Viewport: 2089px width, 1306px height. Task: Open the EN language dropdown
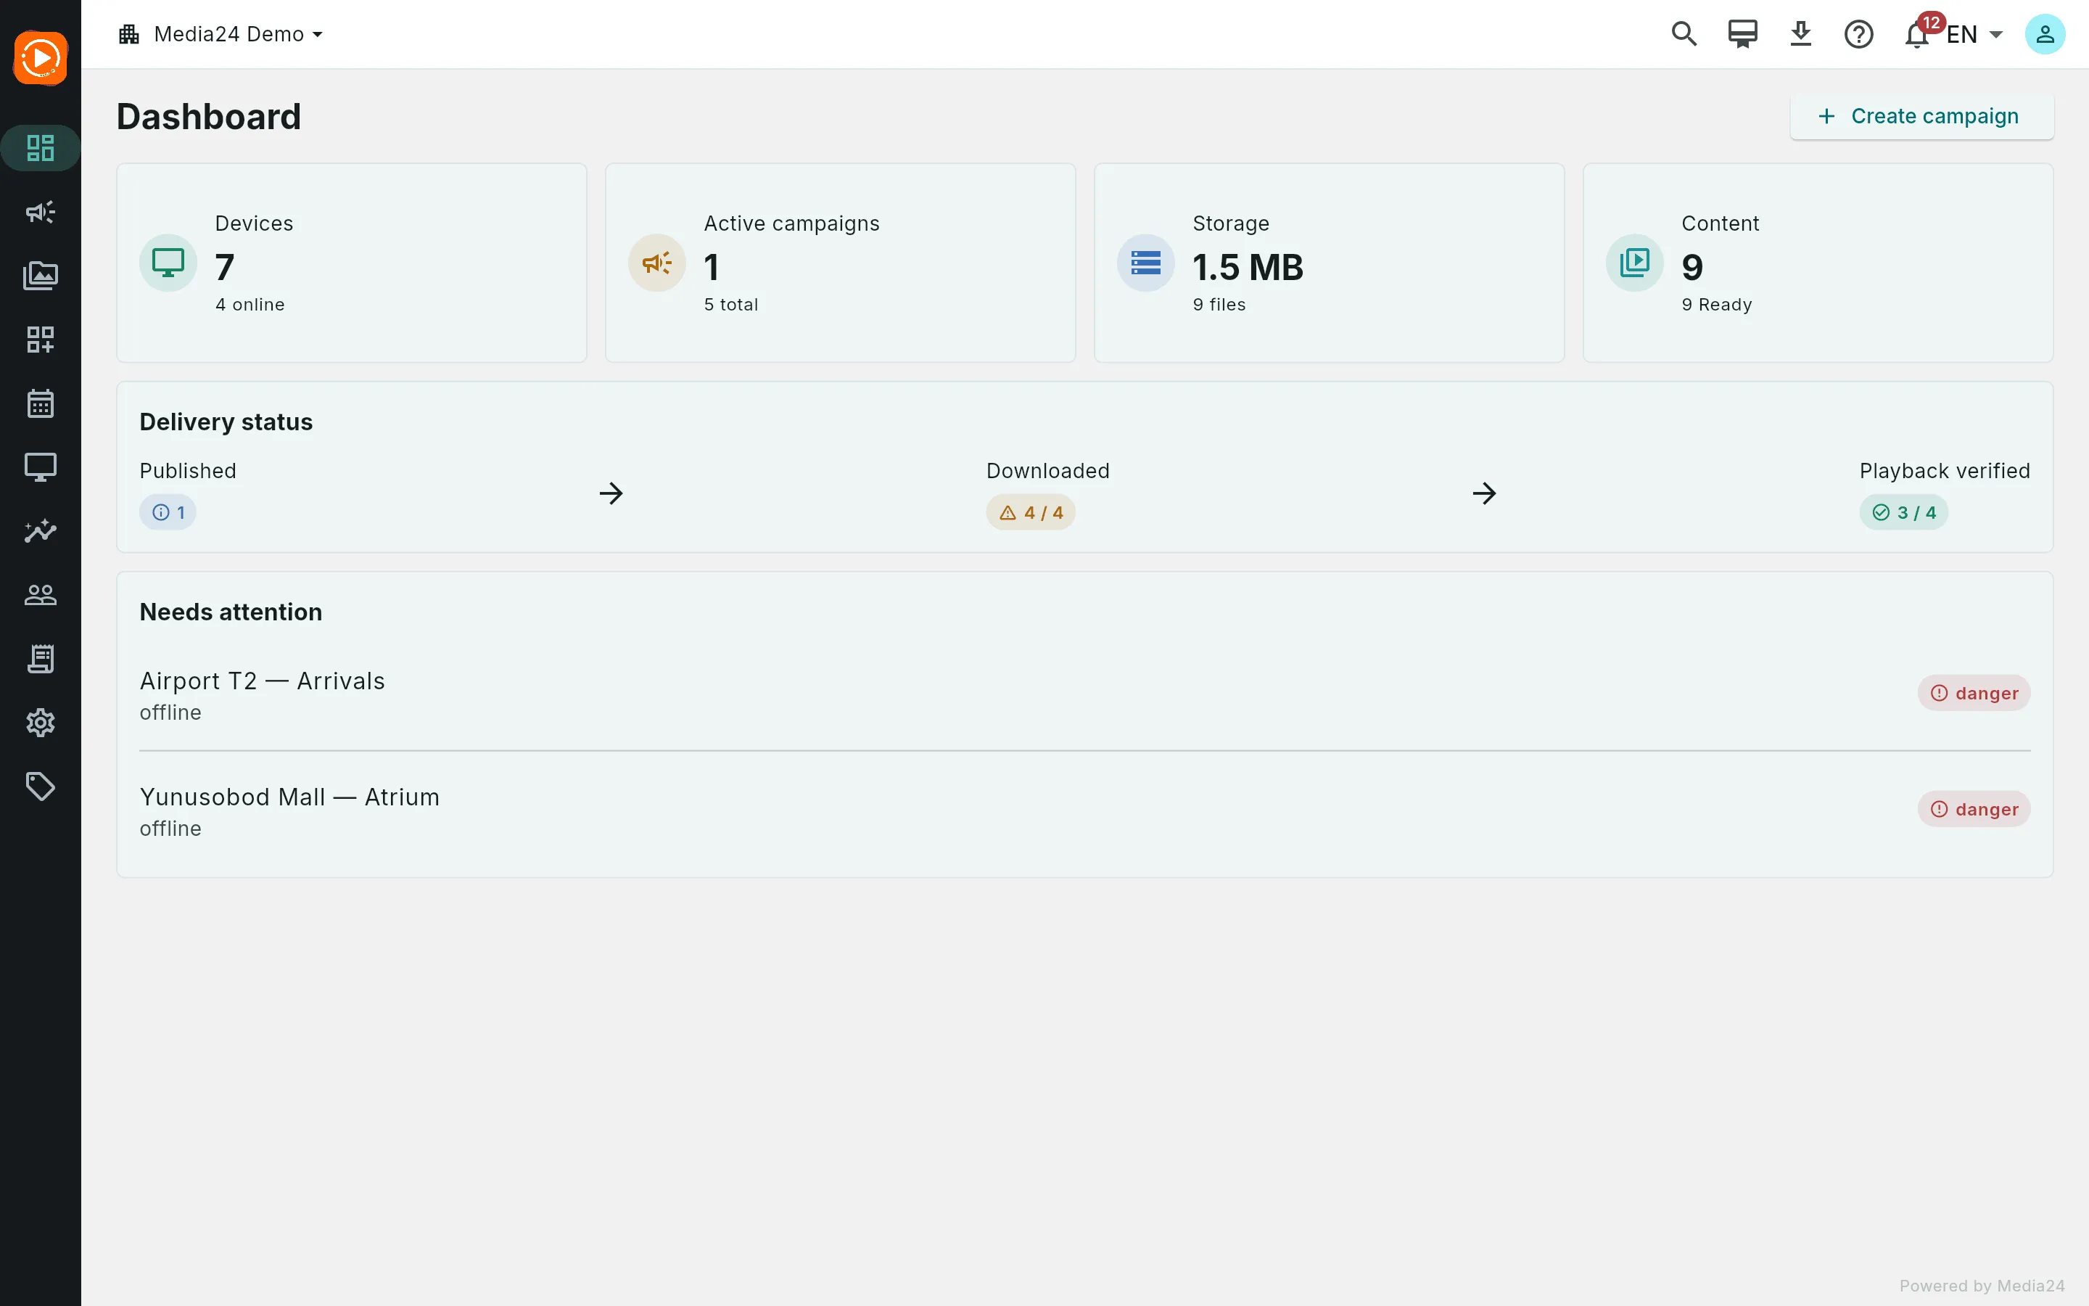(x=1975, y=35)
